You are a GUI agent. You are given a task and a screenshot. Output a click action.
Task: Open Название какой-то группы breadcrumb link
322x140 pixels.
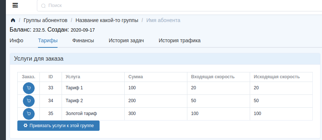[x=107, y=20]
